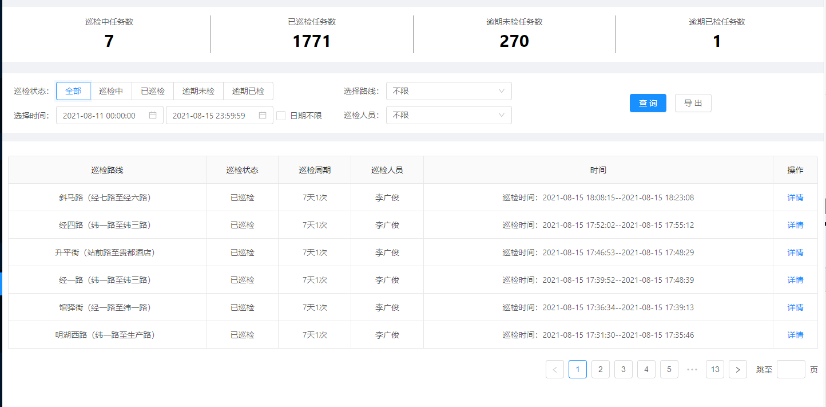Open 详情 for the 斜马路 route
The image size is (826, 407).
point(795,197)
